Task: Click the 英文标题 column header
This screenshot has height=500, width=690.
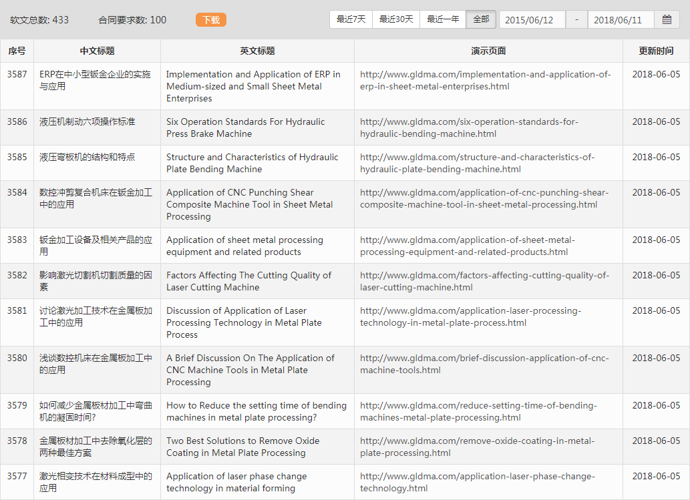Action: coord(257,51)
